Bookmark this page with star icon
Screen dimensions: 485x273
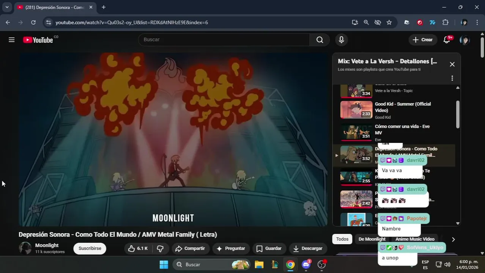click(389, 22)
